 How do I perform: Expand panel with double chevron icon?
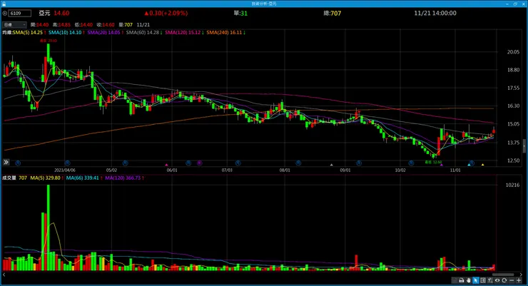click(6, 162)
